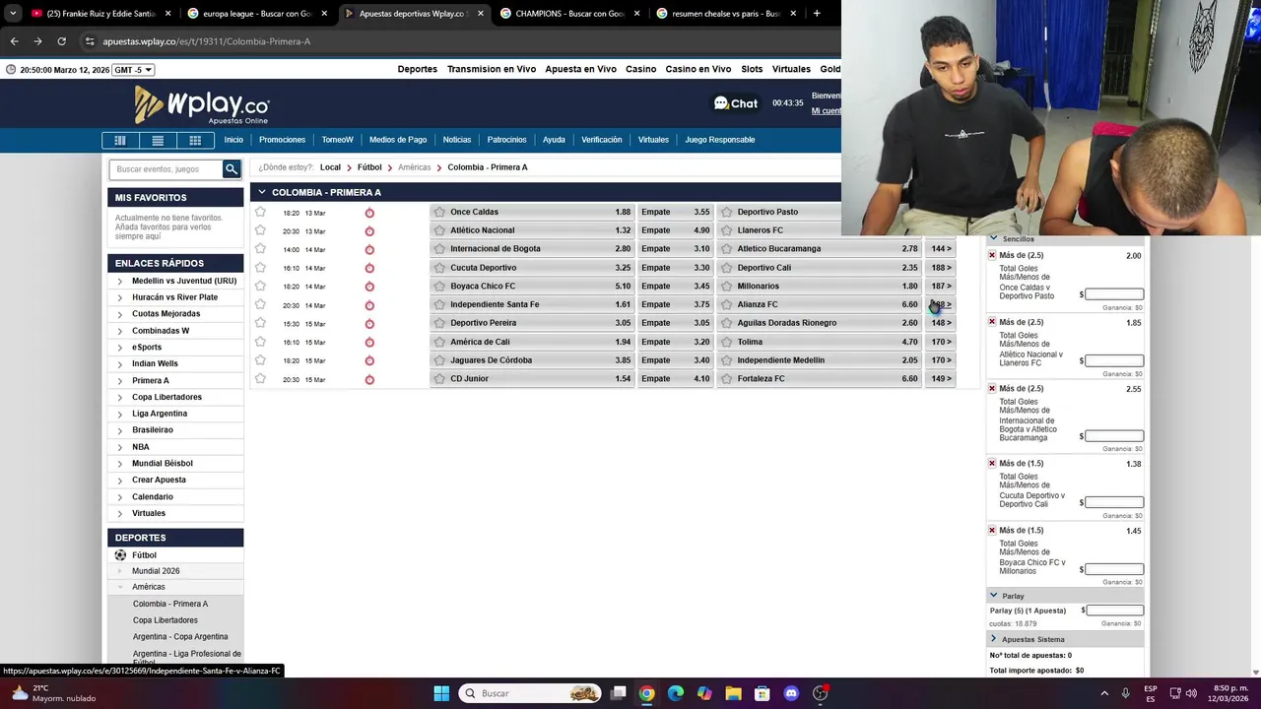
Task: Open Google Chrome from taskbar
Action: pyautogui.click(x=646, y=693)
